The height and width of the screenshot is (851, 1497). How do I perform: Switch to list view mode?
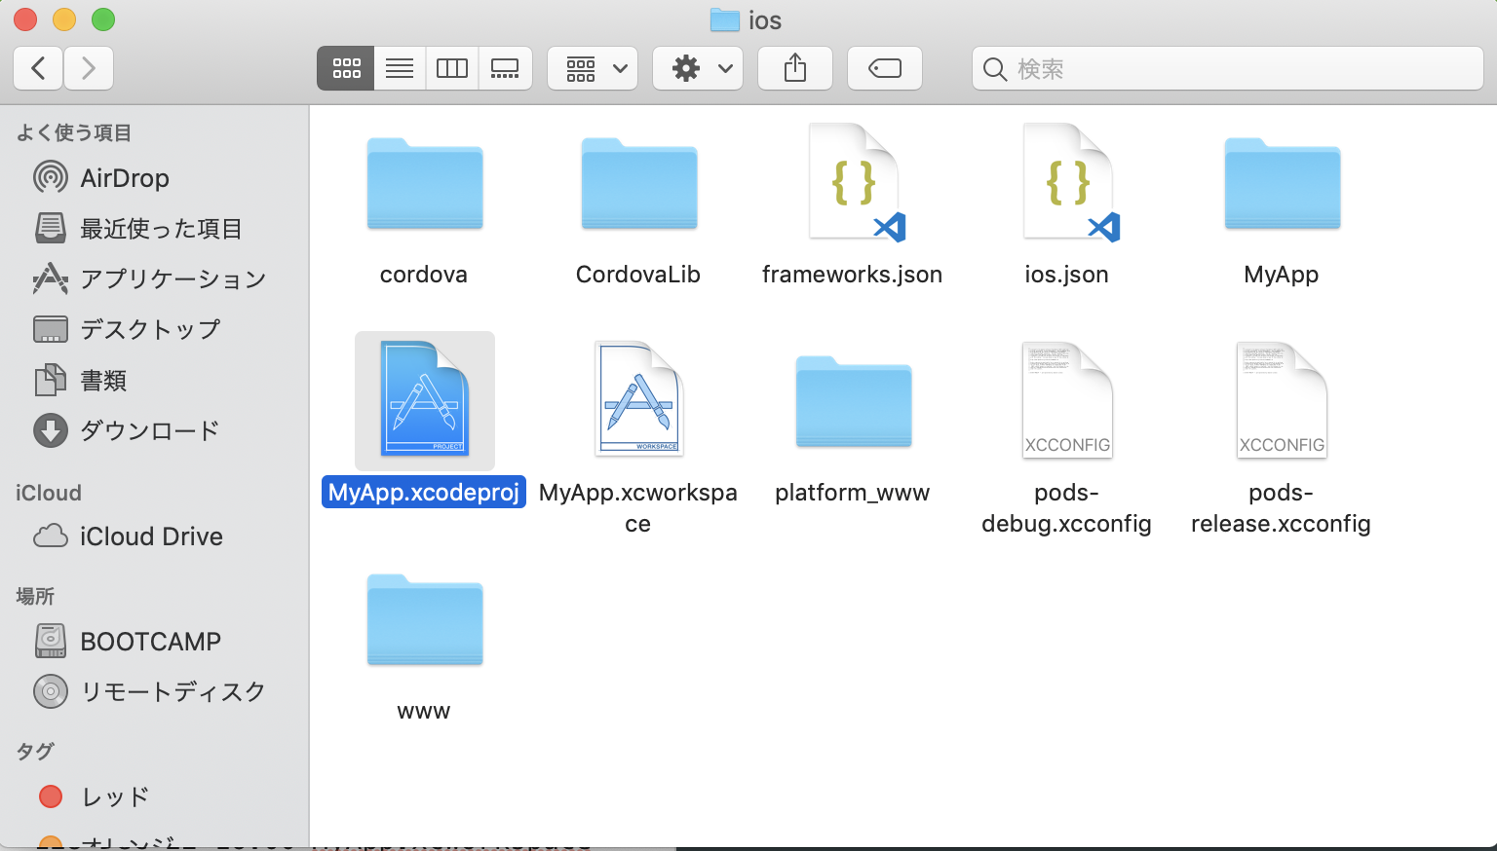[x=400, y=68]
